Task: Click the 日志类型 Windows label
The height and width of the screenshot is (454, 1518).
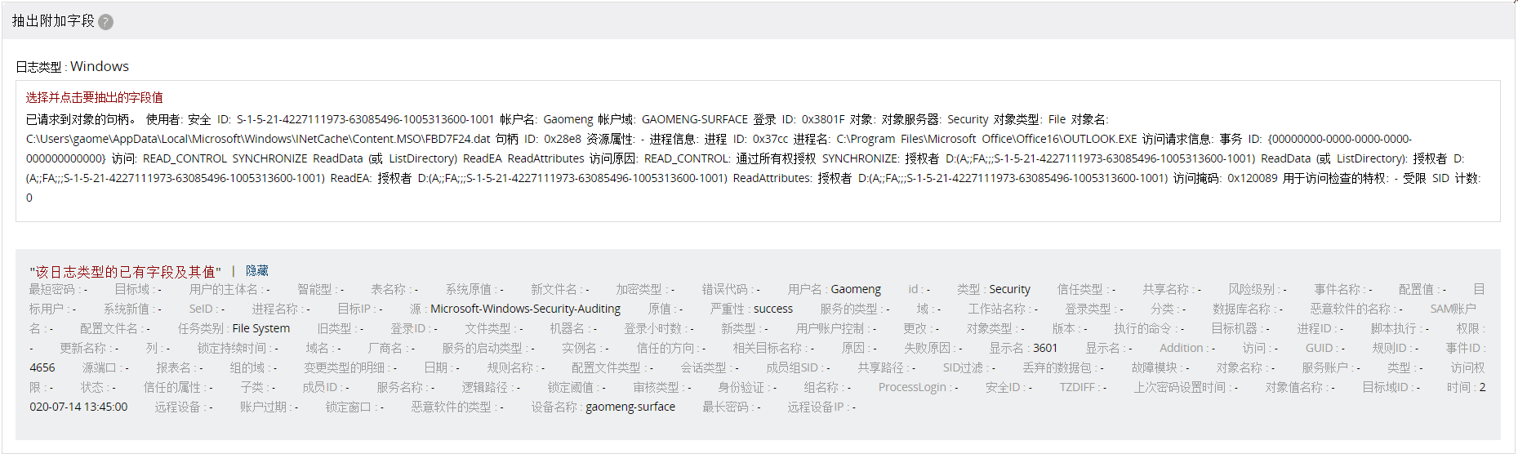Action: point(73,66)
